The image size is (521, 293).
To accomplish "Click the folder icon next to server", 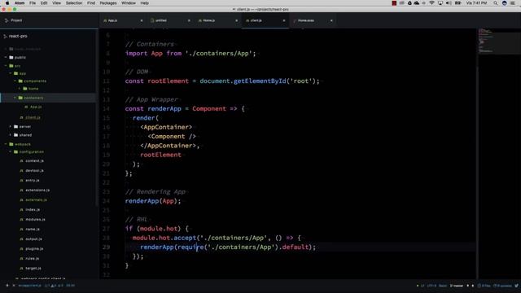I will [16, 127].
